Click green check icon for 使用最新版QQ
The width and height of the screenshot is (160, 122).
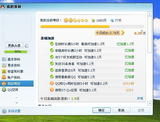point(52,77)
